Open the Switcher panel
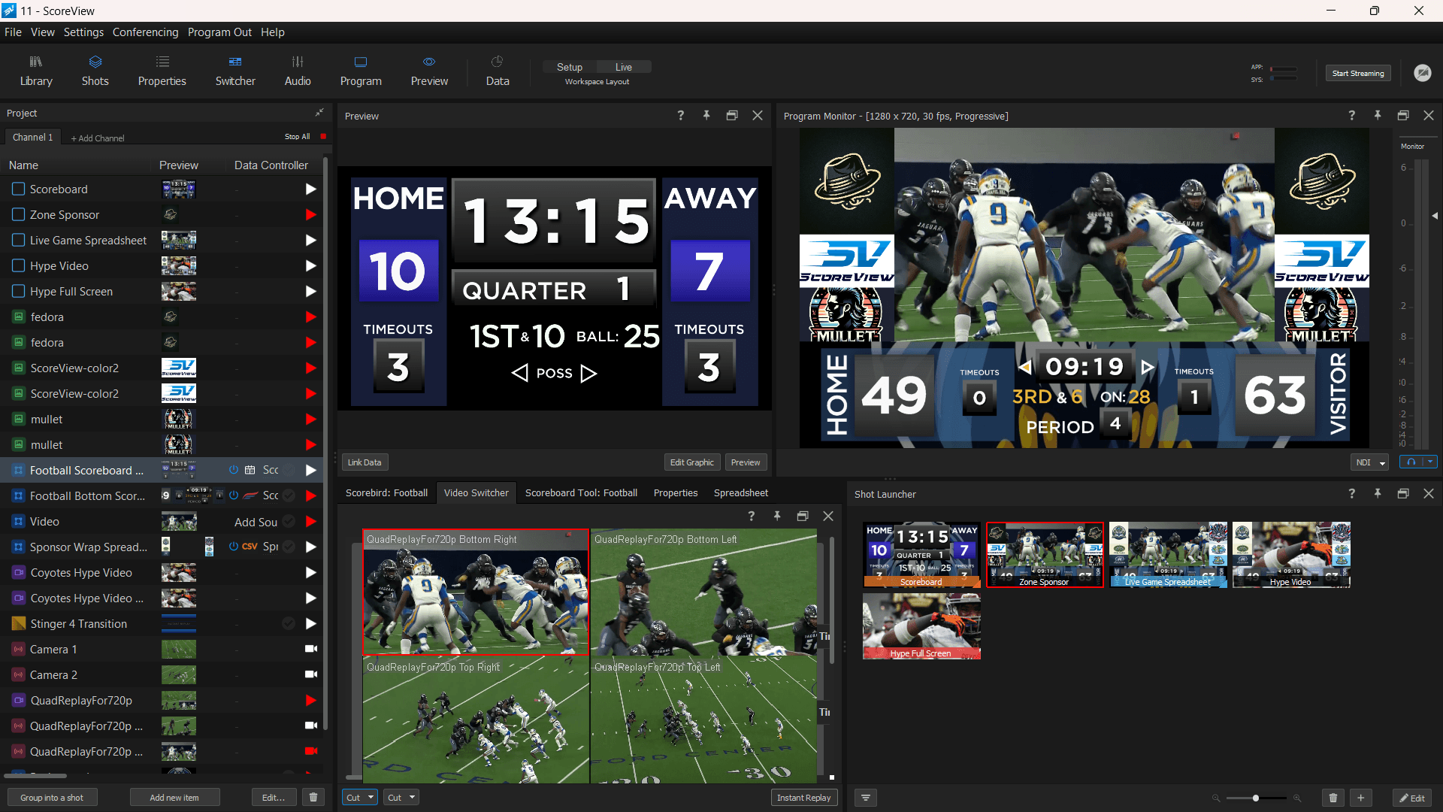 click(234, 70)
